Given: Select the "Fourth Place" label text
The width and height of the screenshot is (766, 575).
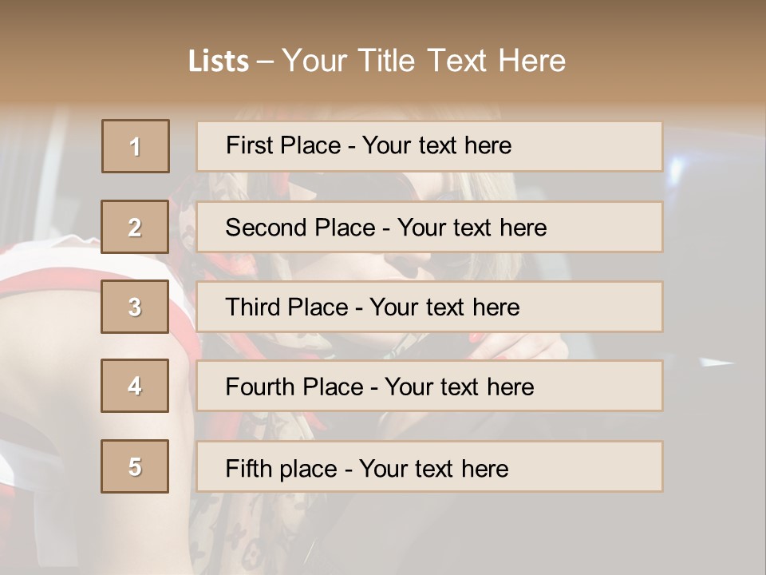Looking at the screenshot, I should 293,387.
